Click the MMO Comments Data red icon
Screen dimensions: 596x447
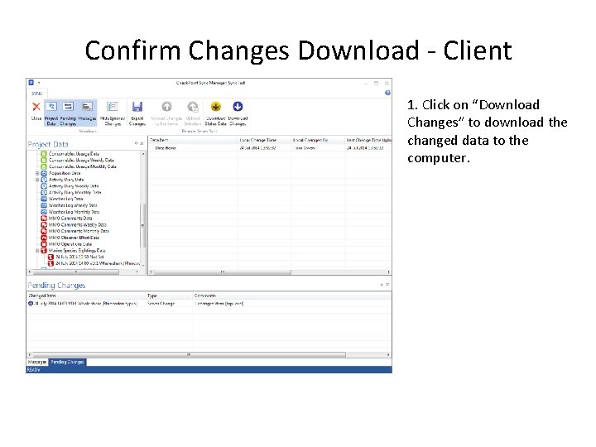pyautogui.click(x=44, y=219)
